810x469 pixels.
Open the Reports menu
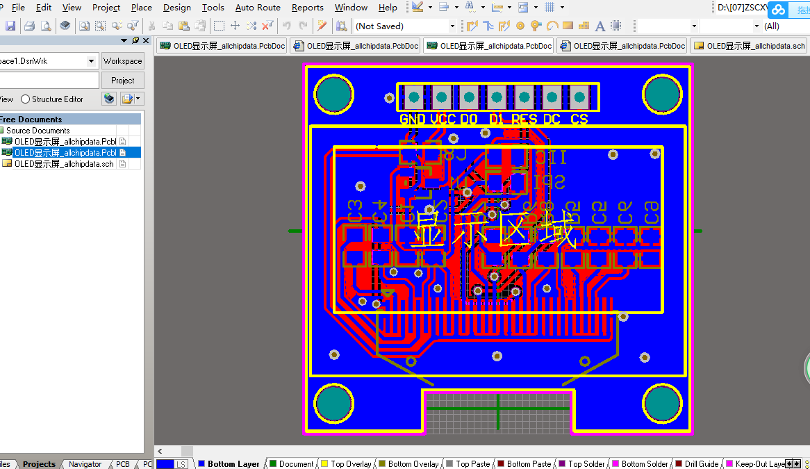(x=307, y=7)
